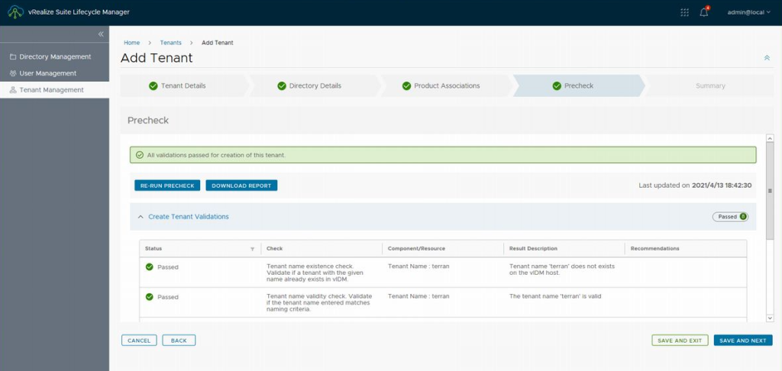Open Directory Management in sidebar
This screenshot has height=371, width=782.
(x=54, y=56)
